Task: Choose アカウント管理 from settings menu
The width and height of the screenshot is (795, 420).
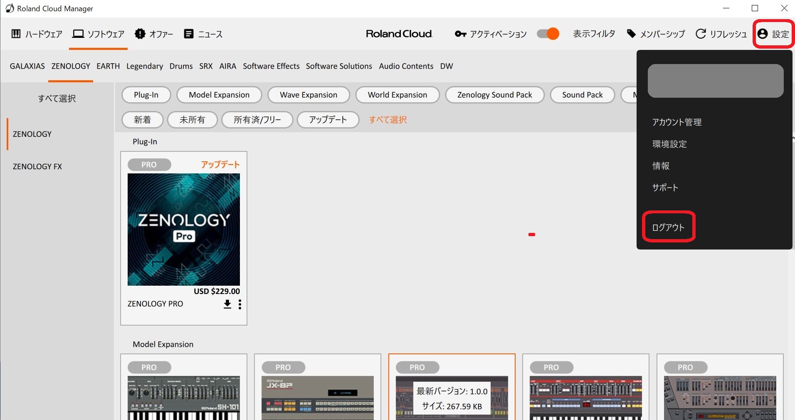Action: [677, 122]
